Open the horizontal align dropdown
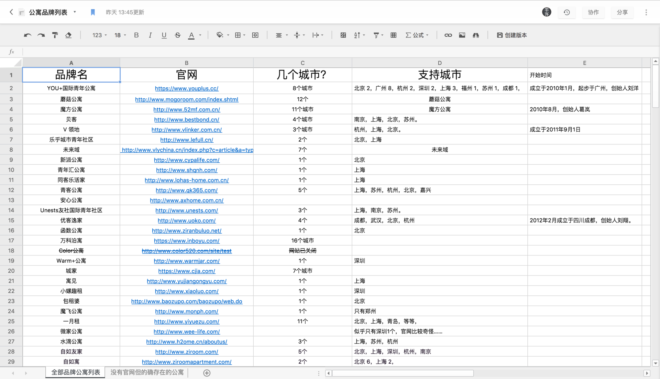The width and height of the screenshot is (660, 379). tap(282, 35)
